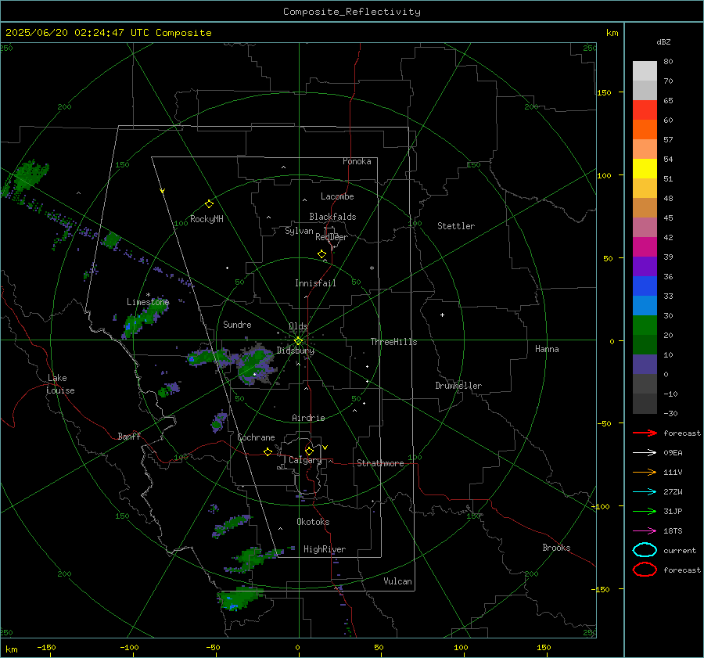The image size is (704, 658).
Task: Pick the bright yellow swatch in dBZ scale
Action: click(x=645, y=168)
